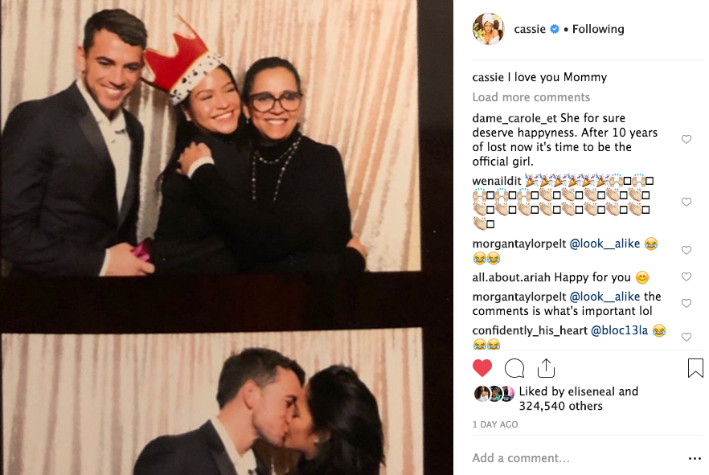The height and width of the screenshot is (475, 709).
Task: Click the 1 DAY AGO timestamp
Action: pyautogui.click(x=495, y=424)
